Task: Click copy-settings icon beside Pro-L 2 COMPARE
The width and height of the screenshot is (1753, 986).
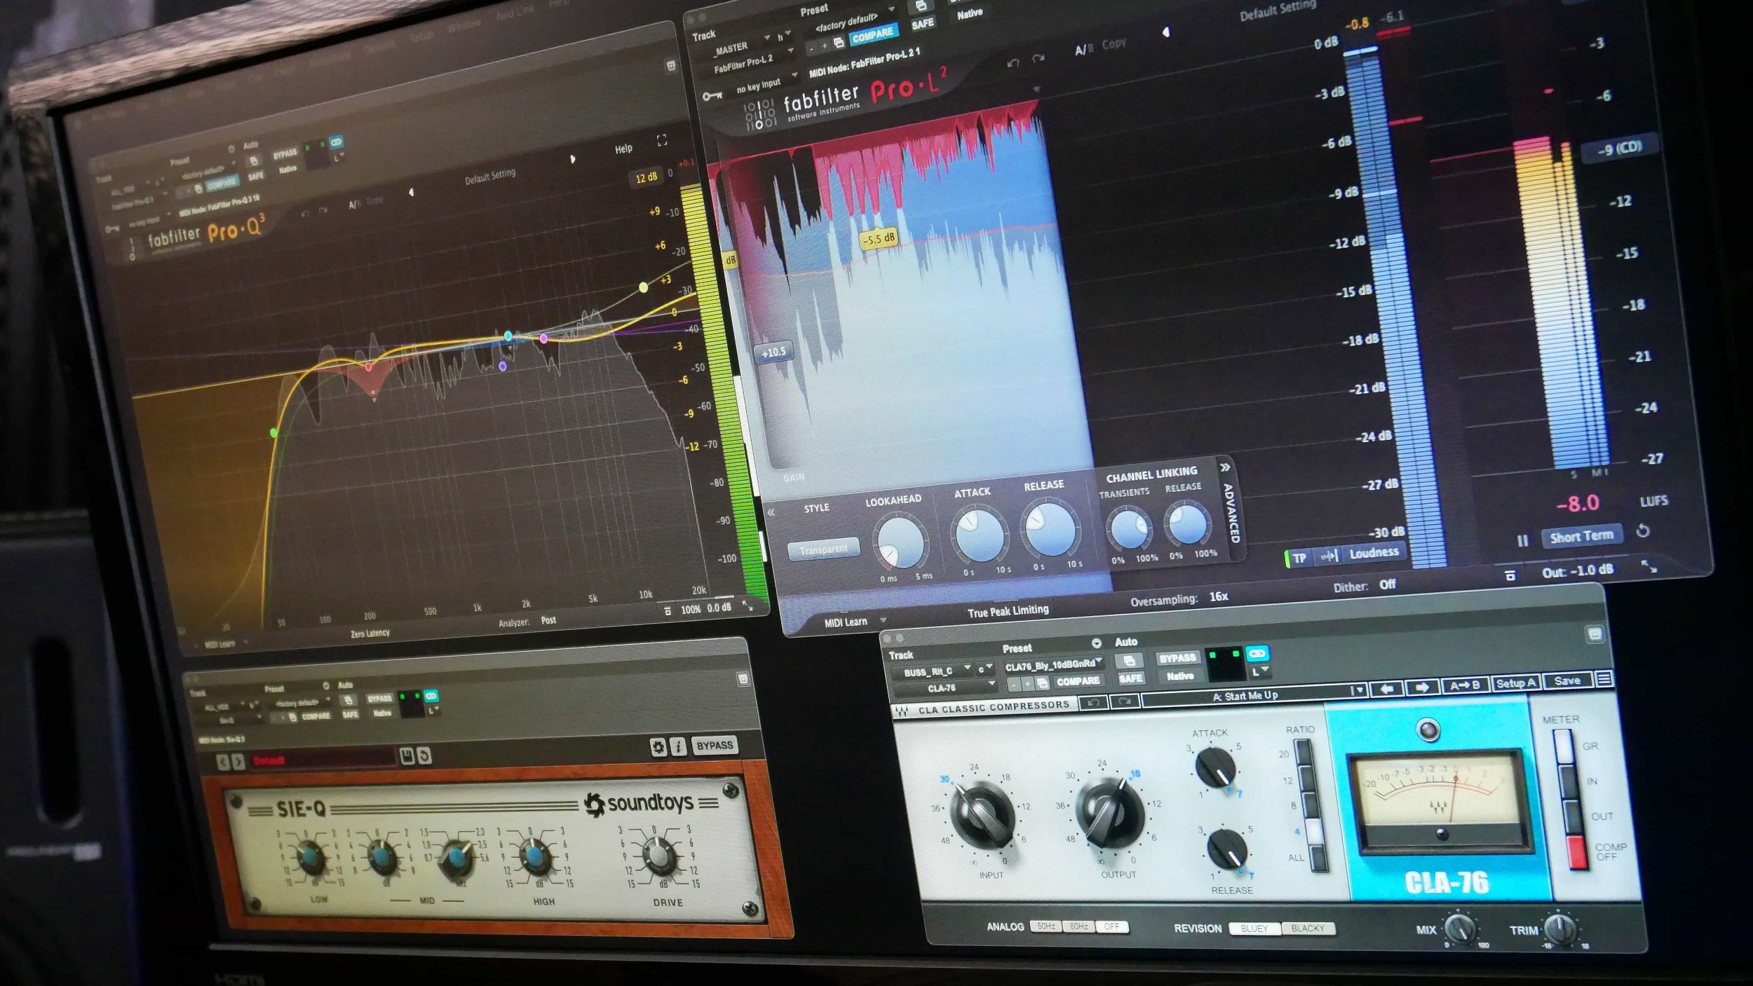Action: pos(839,43)
